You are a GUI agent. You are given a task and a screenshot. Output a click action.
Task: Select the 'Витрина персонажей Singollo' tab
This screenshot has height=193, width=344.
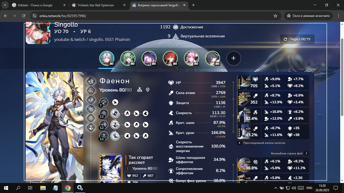[x=158, y=5]
